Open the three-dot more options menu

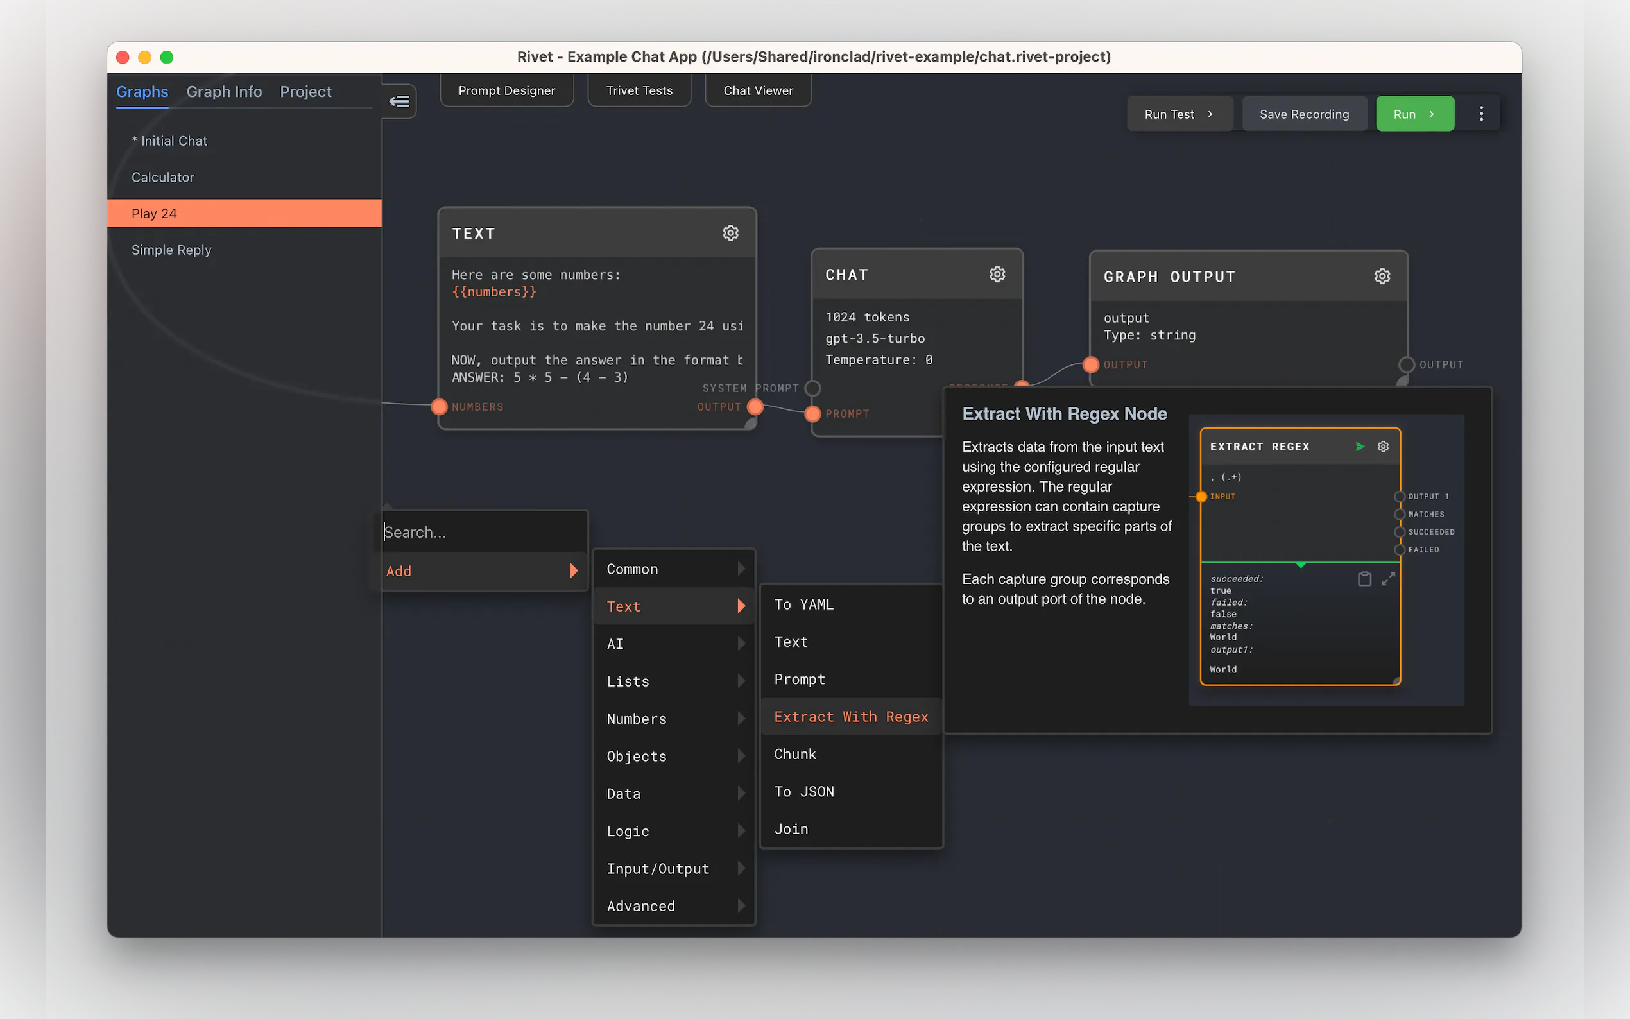pyautogui.click(x=1480, y=114)
